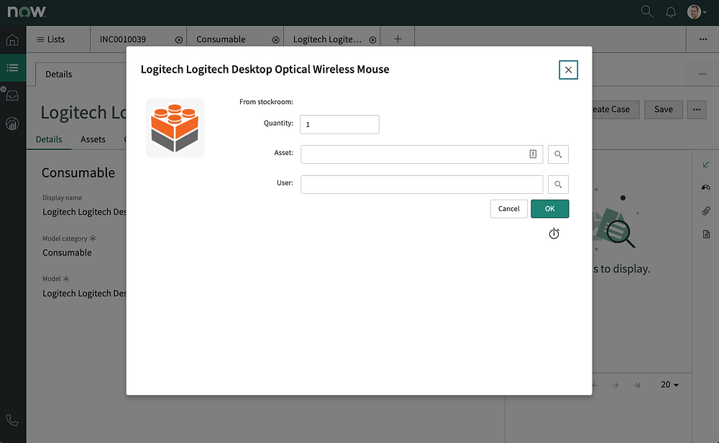
Task: Open more actions ellipsis beside Save
Action: tap(697, 109)
